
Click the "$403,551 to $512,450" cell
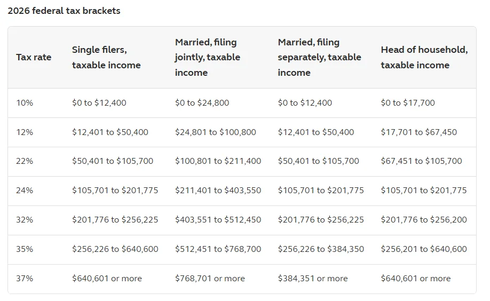[x=218, y=219]
